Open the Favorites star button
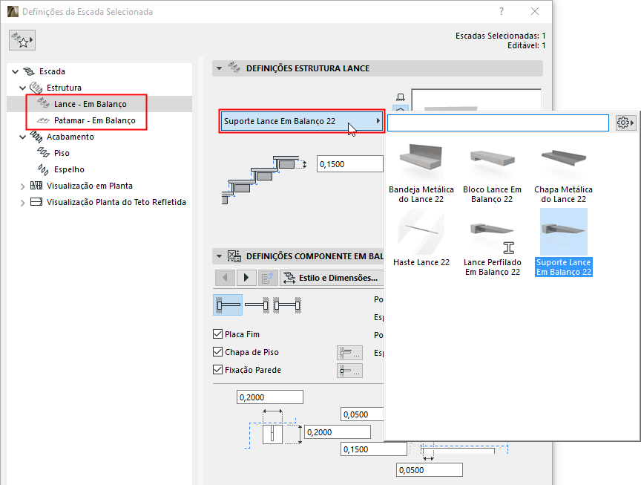 [22, 40]
